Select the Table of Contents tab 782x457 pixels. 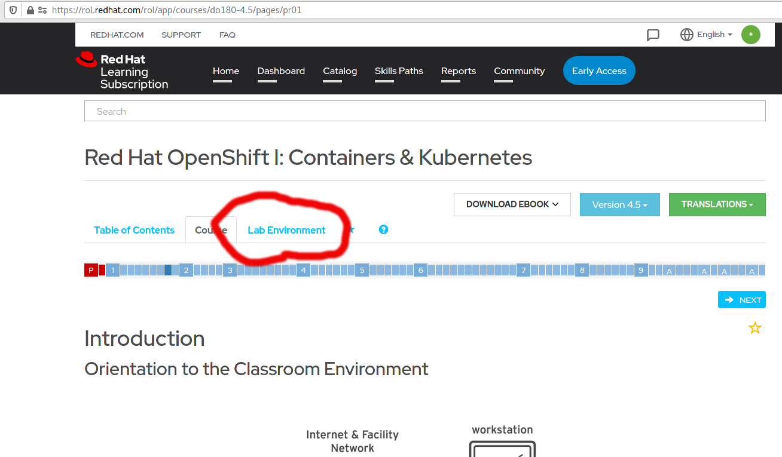coord(134,230)
